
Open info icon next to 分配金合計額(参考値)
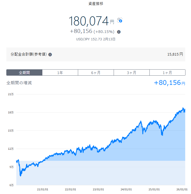tap(50, 55)
